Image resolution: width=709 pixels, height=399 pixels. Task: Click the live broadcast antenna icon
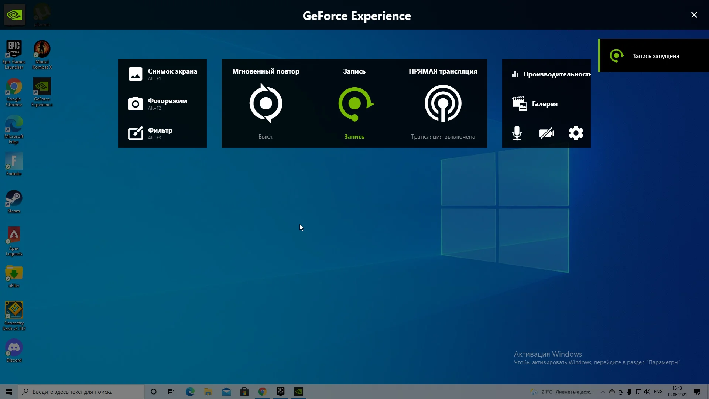tap(443, 103)
